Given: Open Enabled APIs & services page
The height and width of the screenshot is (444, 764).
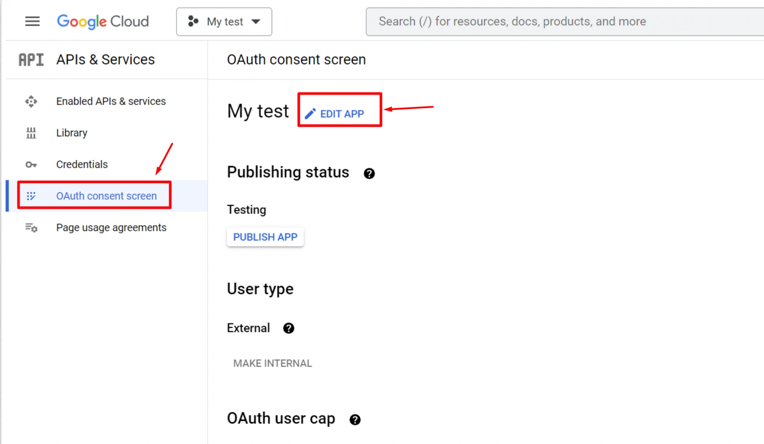Looking at the screenshot, I should (111, 101).
